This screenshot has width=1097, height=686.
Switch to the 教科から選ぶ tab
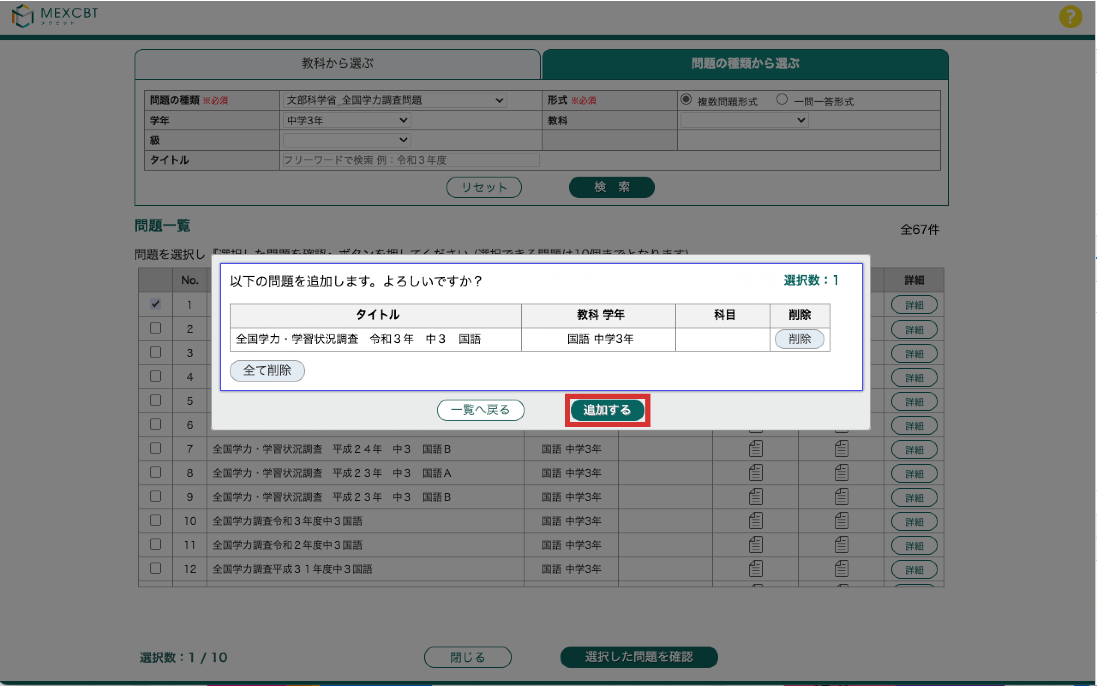[x=338, y=63]
